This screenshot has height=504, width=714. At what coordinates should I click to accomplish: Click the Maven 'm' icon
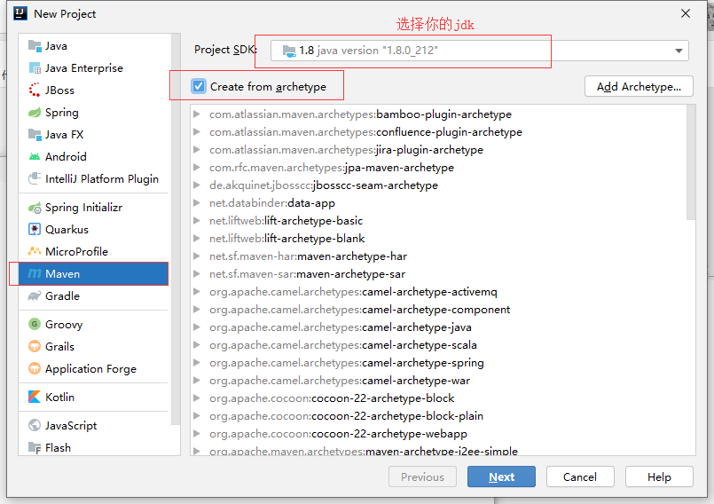(35, 273)
